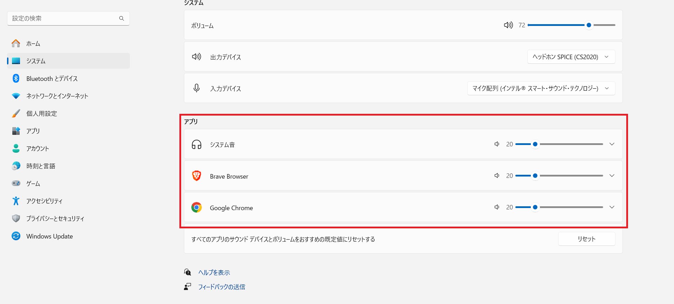Click the 入力デバイス row label

point(226,89)
